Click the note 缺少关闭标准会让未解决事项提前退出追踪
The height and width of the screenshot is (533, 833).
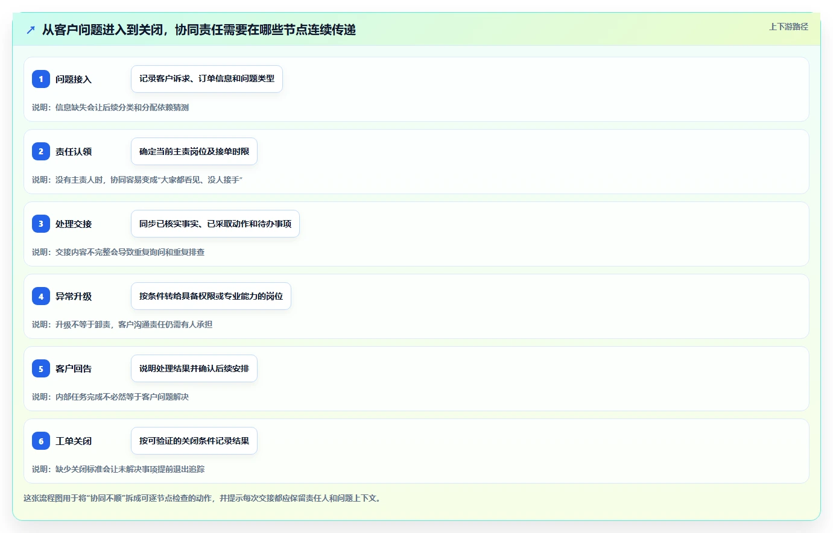tap(118, 469)
